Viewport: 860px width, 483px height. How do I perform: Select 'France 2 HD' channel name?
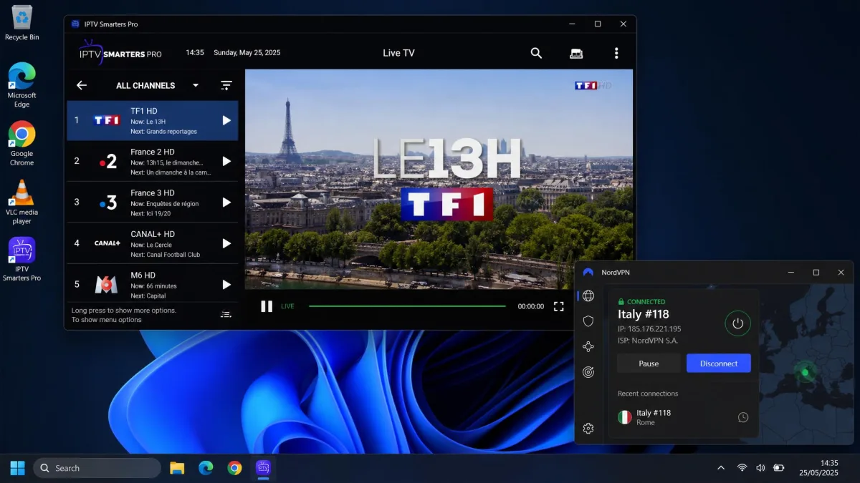click(153, 152)
